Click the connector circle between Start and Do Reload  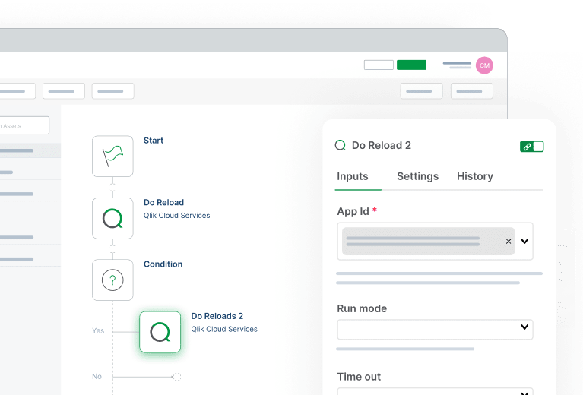[x=112, y=188]
